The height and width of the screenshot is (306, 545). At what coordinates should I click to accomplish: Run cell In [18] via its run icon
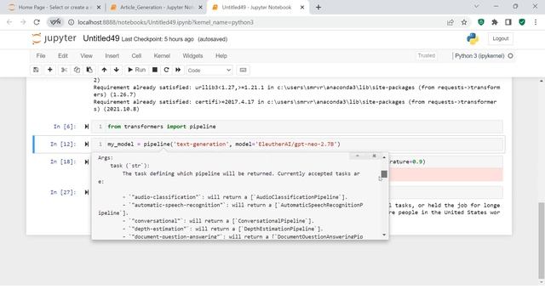(87, 161)
